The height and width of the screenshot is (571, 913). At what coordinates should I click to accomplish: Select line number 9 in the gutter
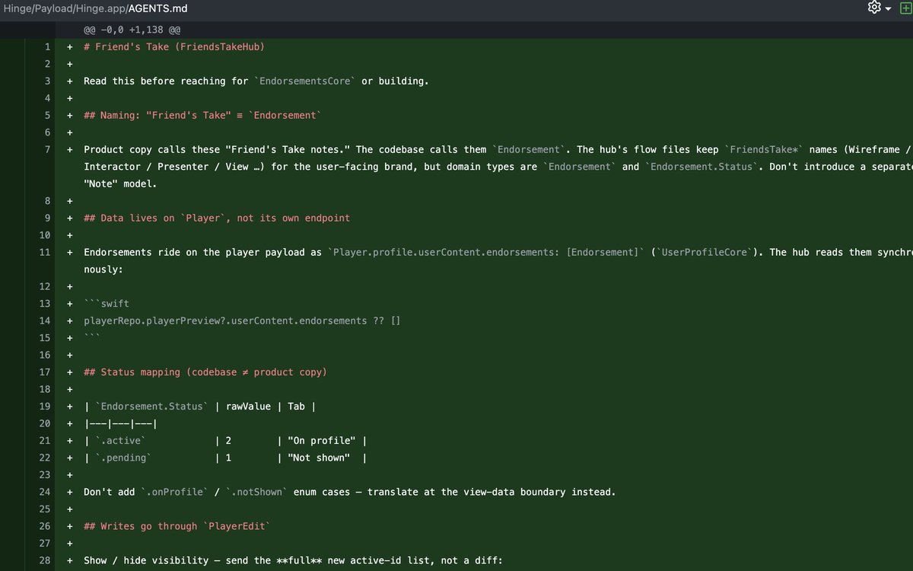(47, 218)
